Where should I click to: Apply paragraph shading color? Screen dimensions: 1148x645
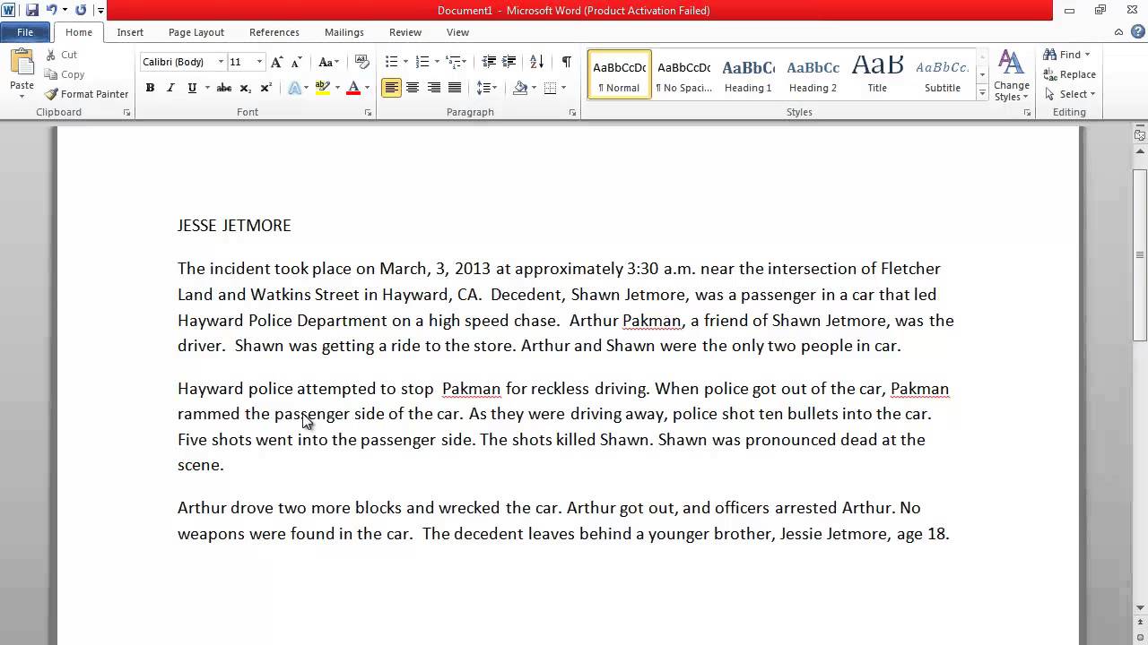coord(520,88)
